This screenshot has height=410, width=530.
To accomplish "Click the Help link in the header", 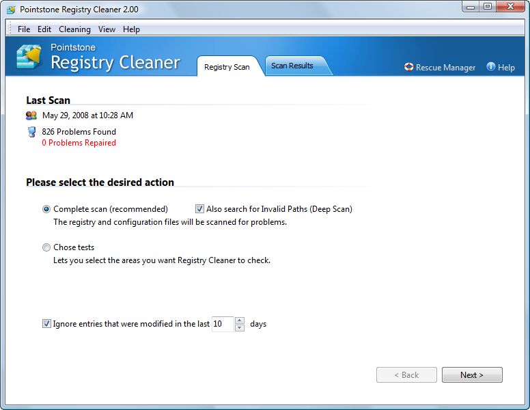I will point(506,68).
